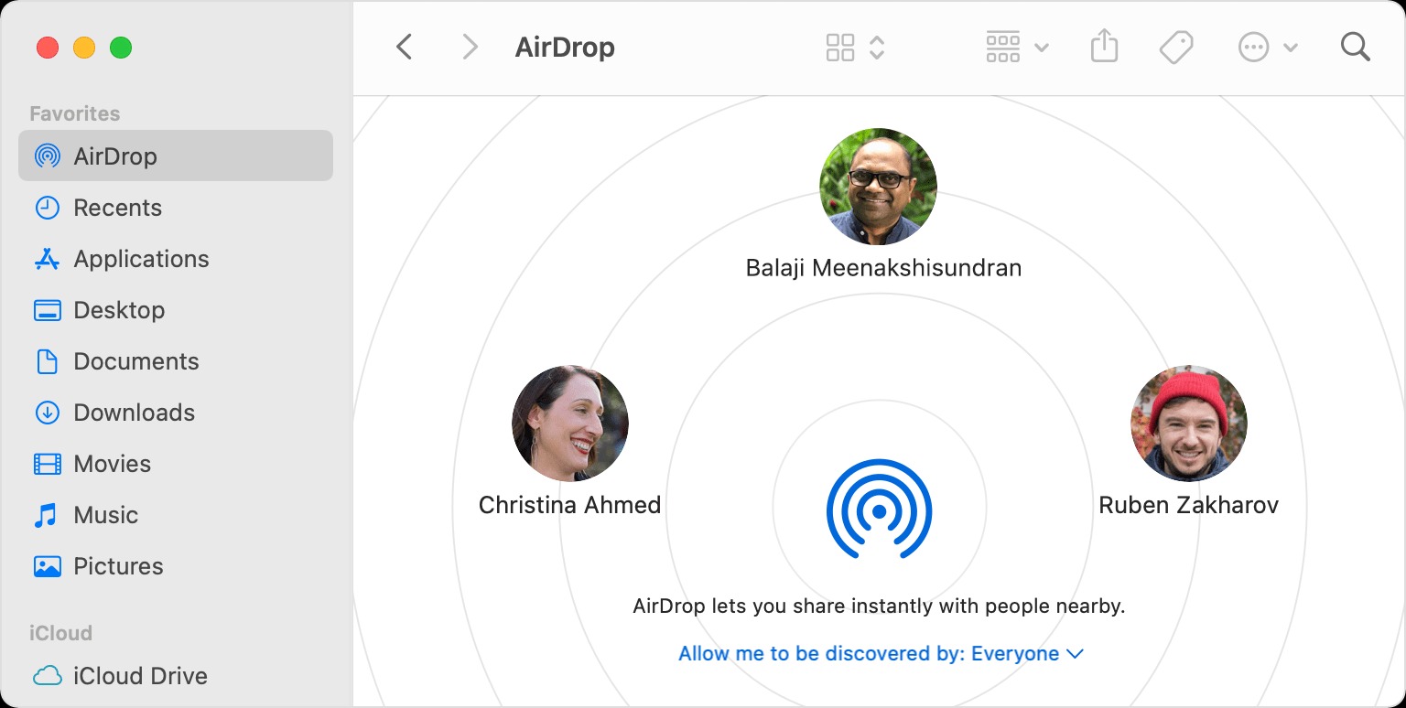The width and height of the screenshot is (1406, 708).
Task: Click the iCloud section header
Action: pos(60,633)
